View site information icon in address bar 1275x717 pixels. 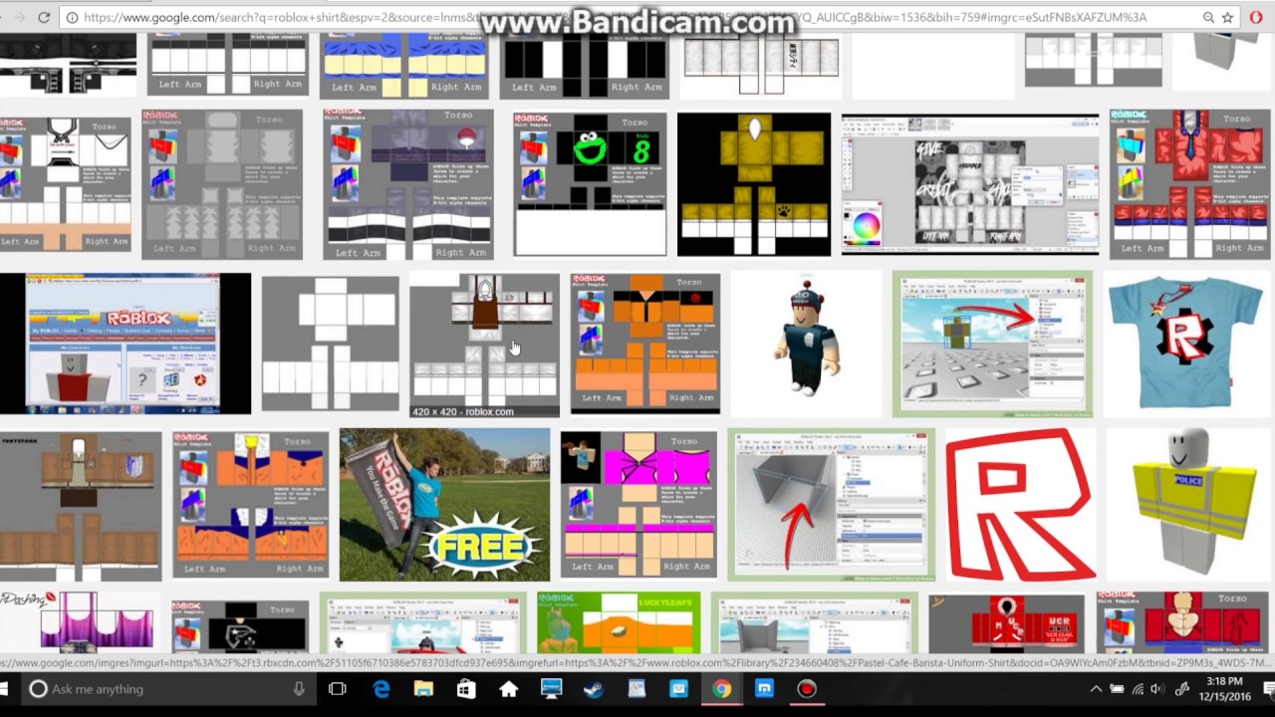coord(72,17)
